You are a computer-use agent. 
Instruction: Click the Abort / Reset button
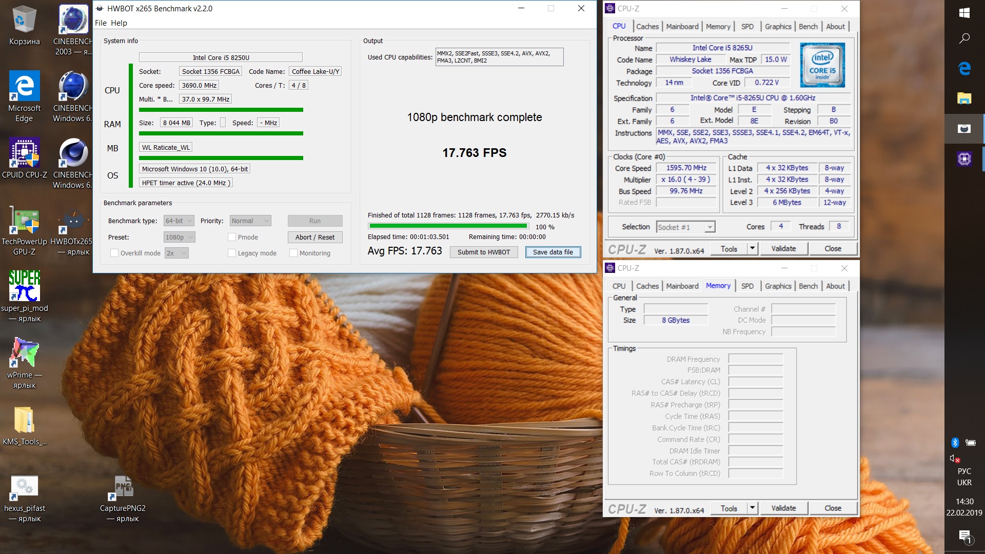click(315, 237)
